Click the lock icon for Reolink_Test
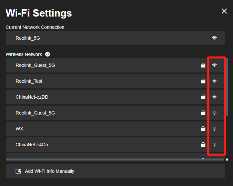 203,81
